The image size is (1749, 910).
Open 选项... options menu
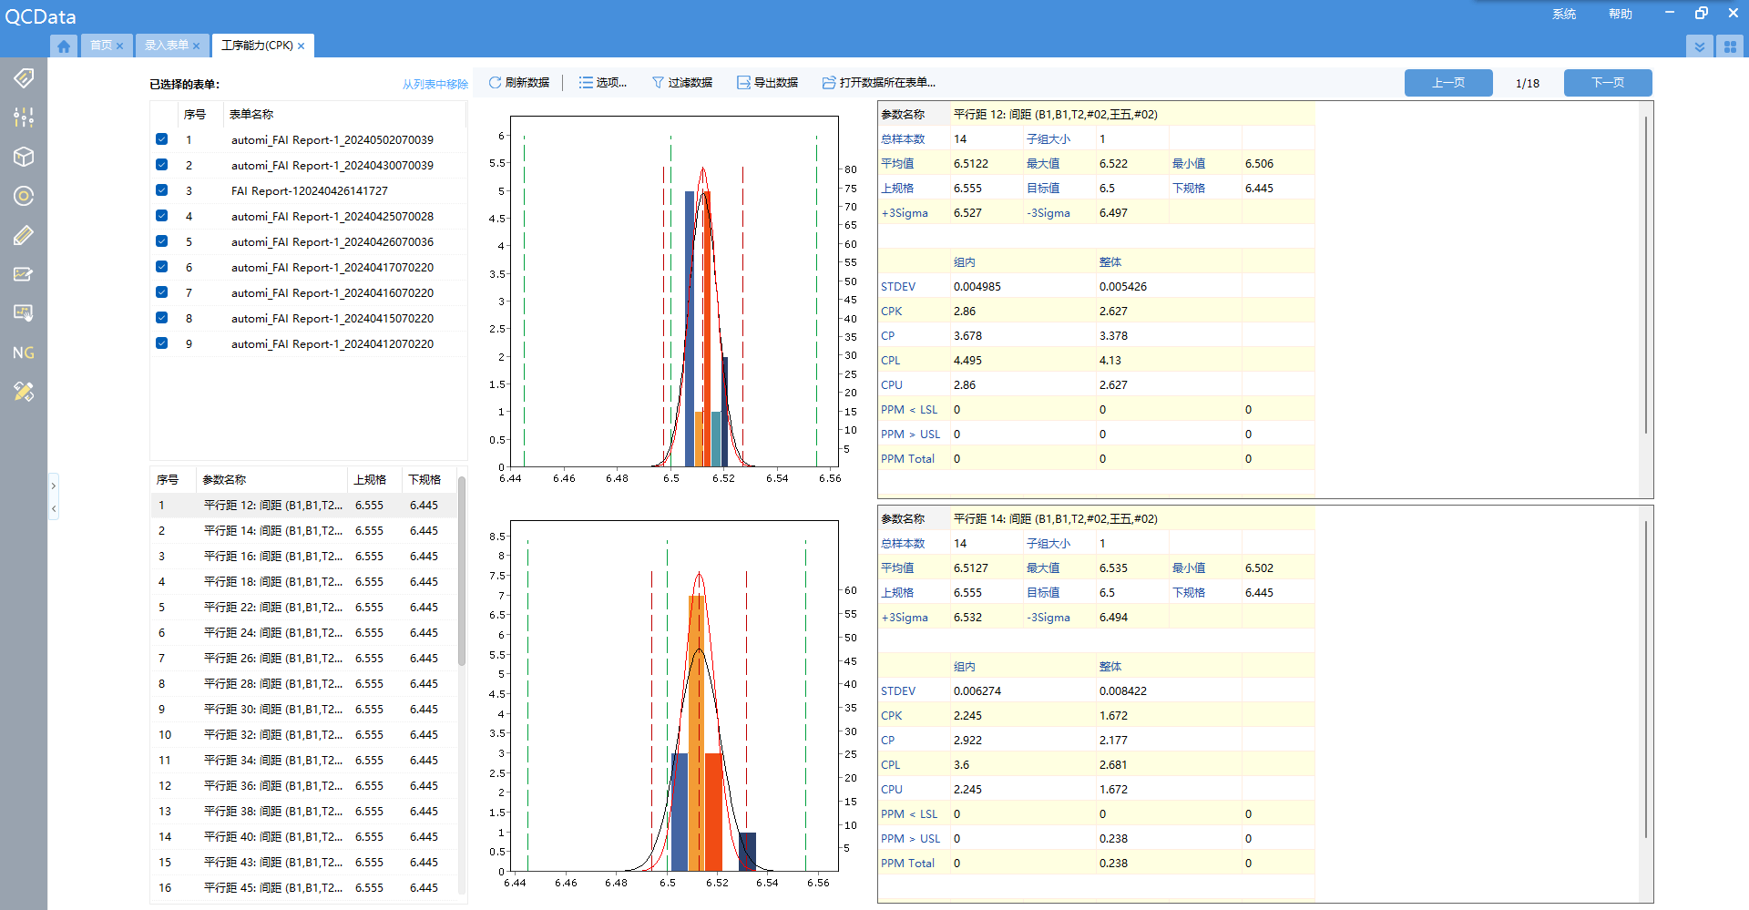[603, 83]
